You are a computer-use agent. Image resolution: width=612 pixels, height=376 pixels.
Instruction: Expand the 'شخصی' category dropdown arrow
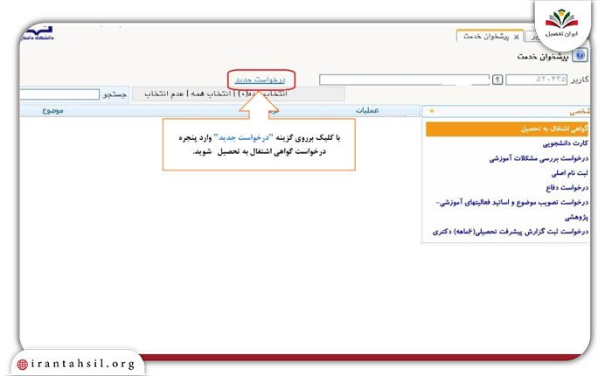point(432,111)
